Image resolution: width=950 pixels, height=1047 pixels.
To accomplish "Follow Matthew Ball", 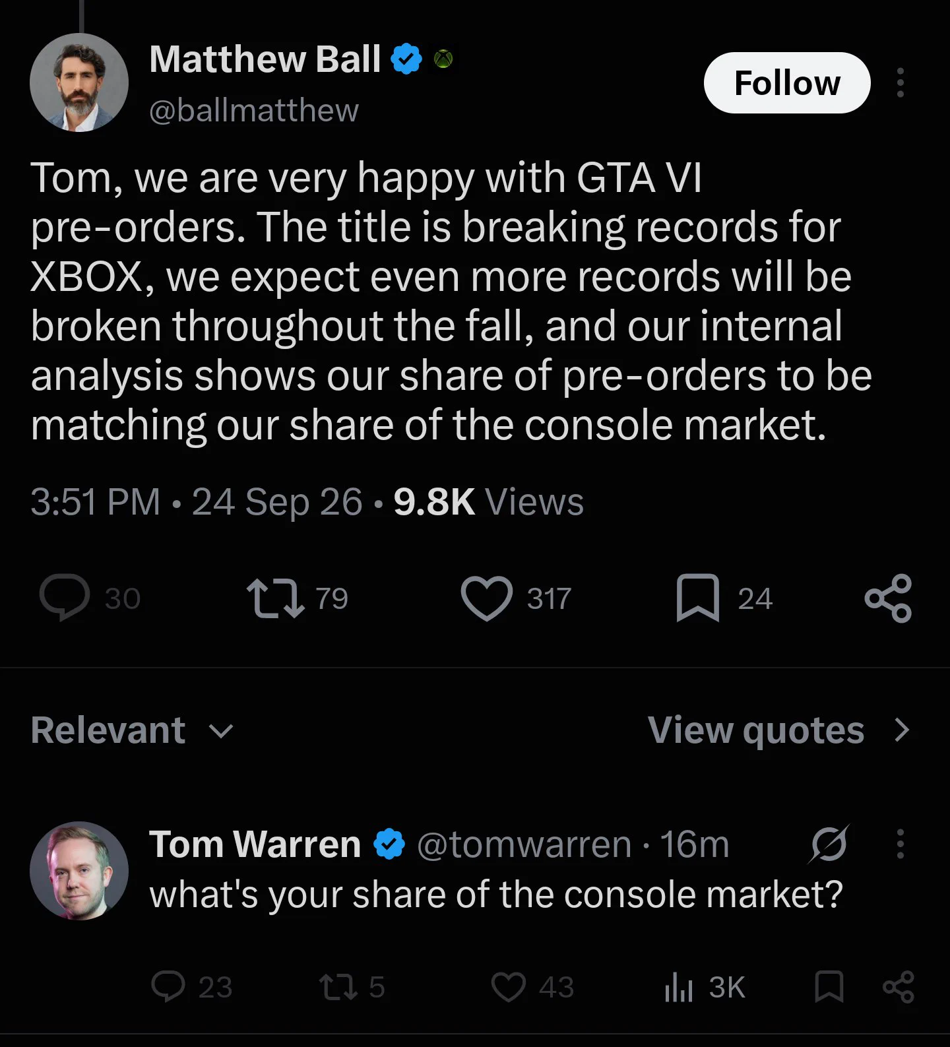I will [x=787, y=82].
